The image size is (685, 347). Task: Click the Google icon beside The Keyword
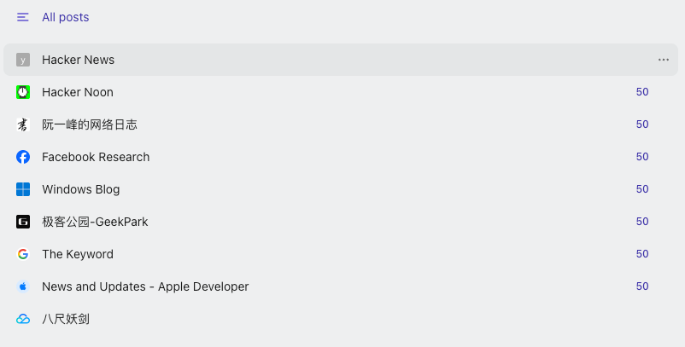click(23, 254)
